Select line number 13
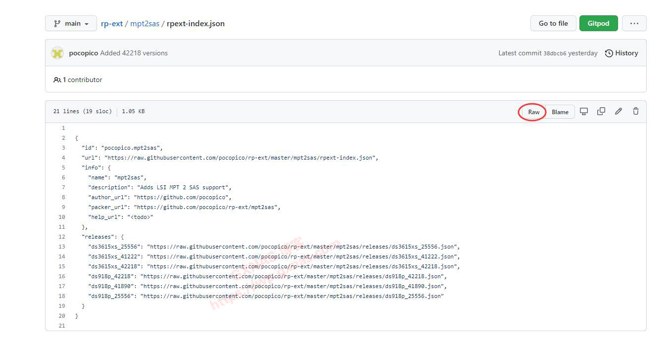The height and width of the screenshot is (338, 669). [x=62, y=247]
